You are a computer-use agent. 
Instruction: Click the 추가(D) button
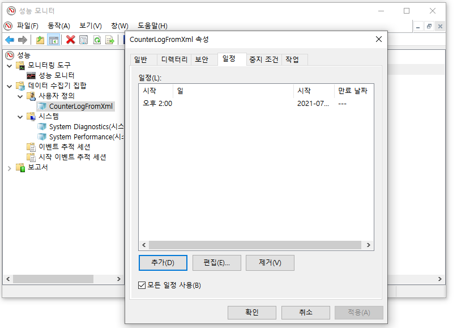click(x=163, y=263)
